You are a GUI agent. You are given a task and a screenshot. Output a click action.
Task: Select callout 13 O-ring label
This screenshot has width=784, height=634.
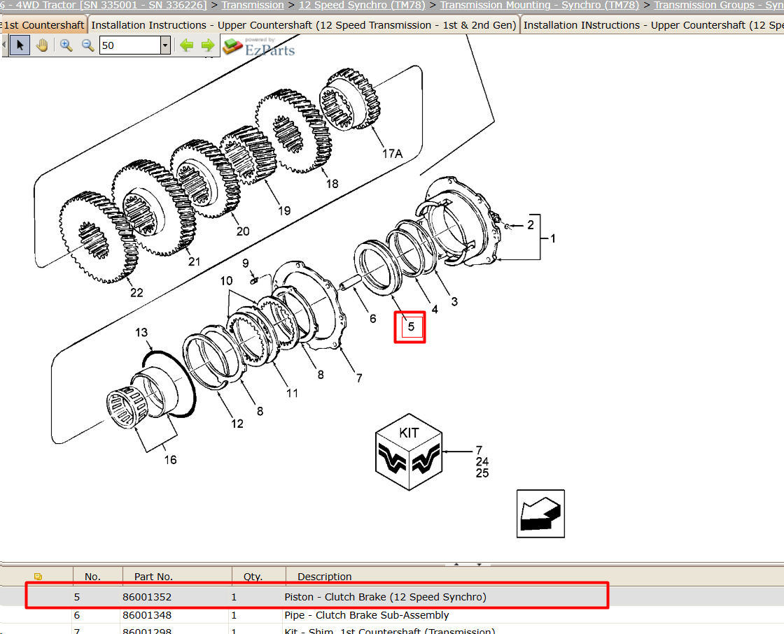click(x=141, y=333)
